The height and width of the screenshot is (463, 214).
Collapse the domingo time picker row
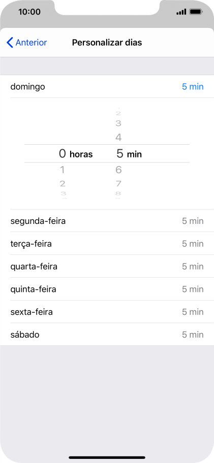pyautogui.click(x=107, y=86)
